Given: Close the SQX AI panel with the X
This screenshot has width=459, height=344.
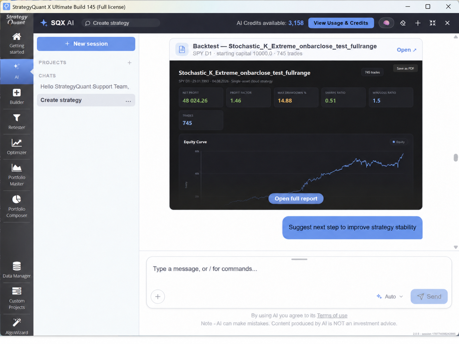Looking at the screenshot, I should [447, 23].
